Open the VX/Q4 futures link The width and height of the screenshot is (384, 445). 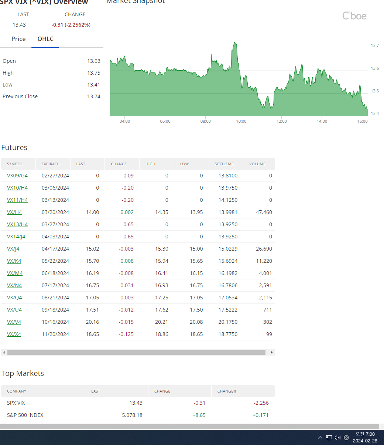14,298
